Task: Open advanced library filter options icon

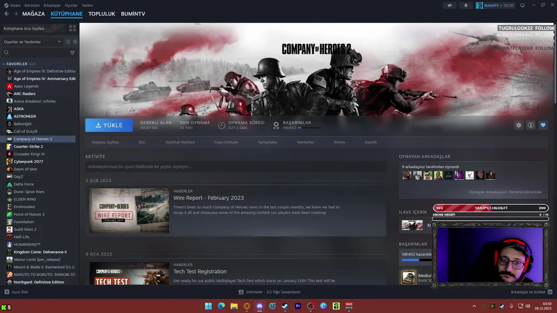Action: (x=72, y=53)
